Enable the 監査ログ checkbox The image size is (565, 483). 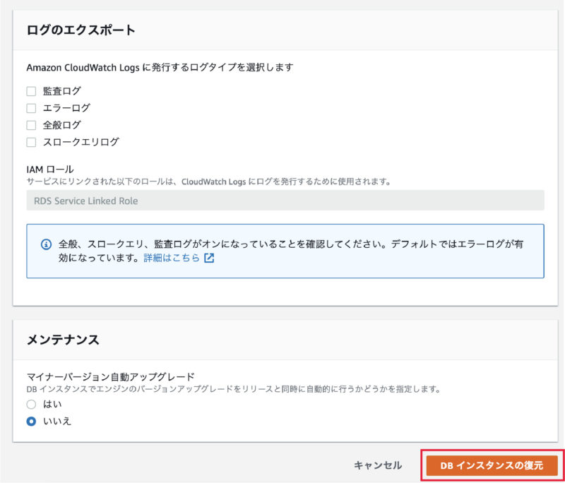click(31, 92)
